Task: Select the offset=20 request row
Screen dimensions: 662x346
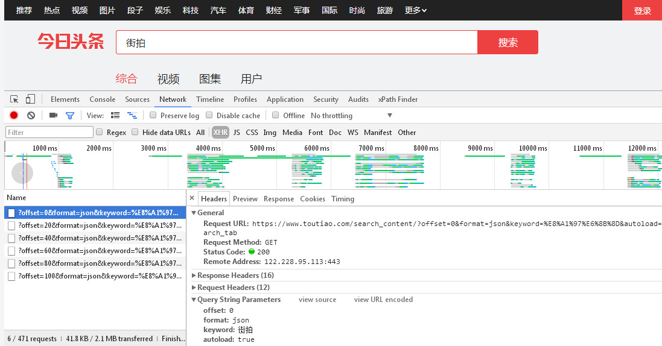Action: tap(95, 225)
